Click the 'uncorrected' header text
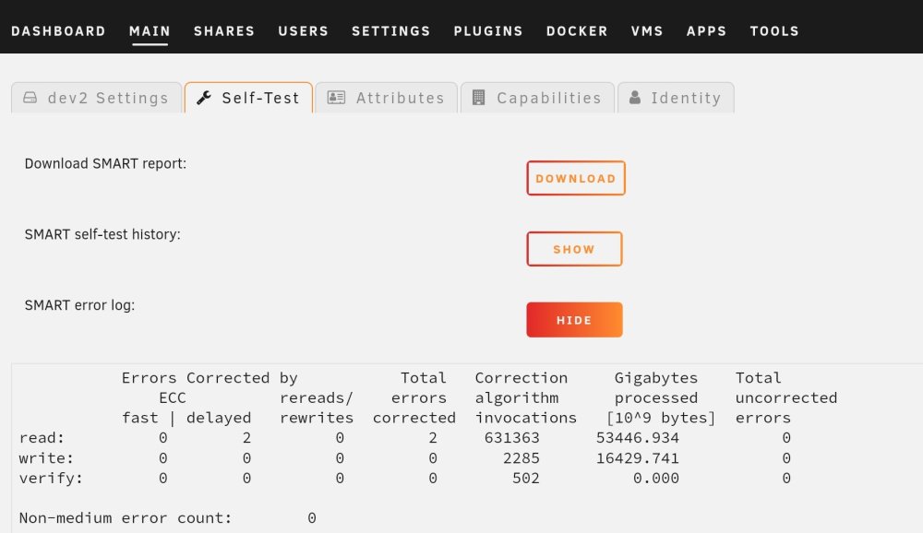Viewport: 923px width, 533px height. pos(785,397)
